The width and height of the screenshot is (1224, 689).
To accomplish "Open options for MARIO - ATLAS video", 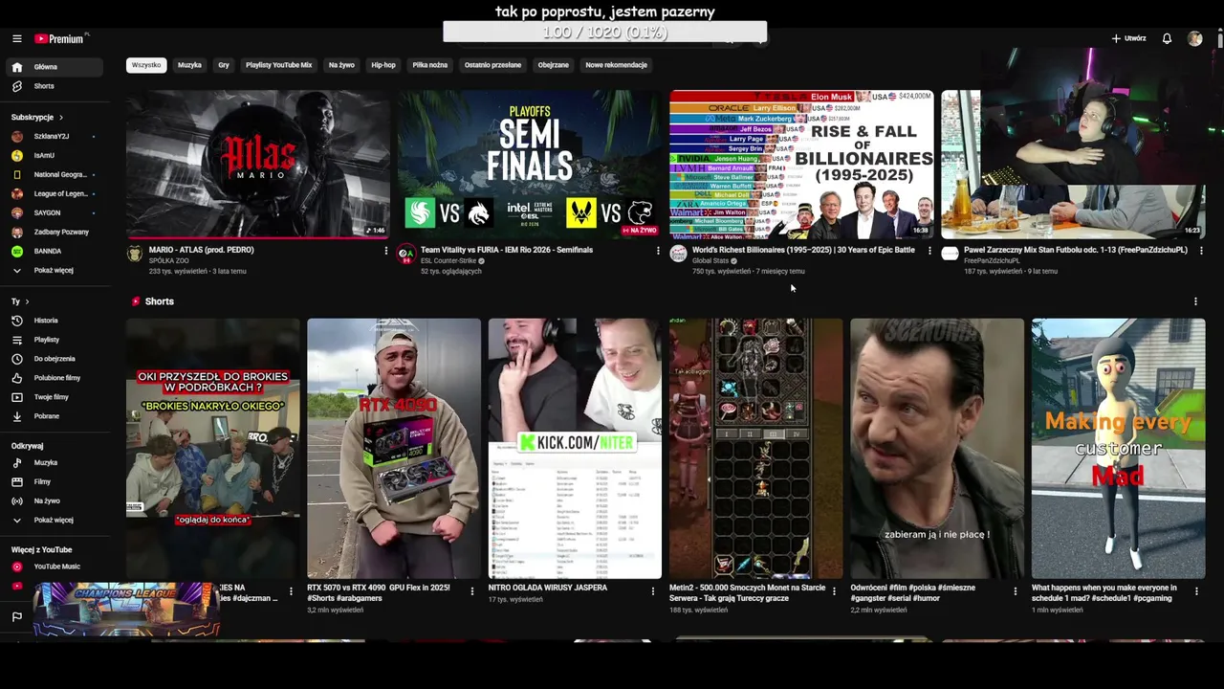I will pyautogui.click(x=386, y=251).
